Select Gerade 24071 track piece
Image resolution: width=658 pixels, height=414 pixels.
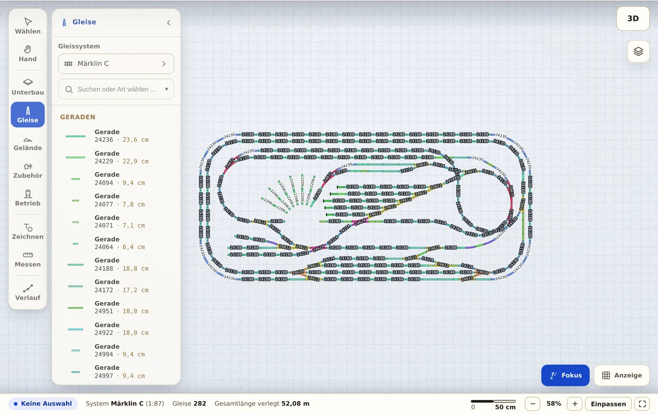116,222
